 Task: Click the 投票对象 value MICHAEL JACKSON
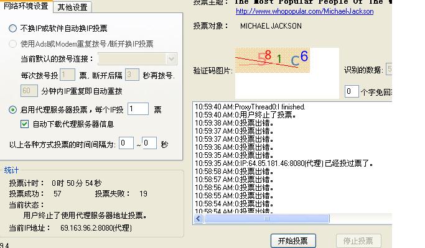click(x=271, y=26)
